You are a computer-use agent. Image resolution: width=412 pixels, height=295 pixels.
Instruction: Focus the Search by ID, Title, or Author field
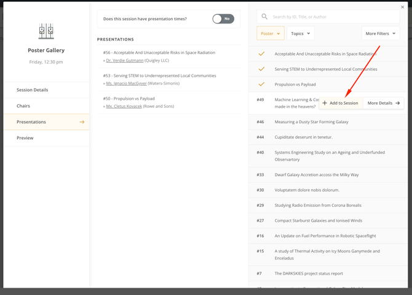332,17
